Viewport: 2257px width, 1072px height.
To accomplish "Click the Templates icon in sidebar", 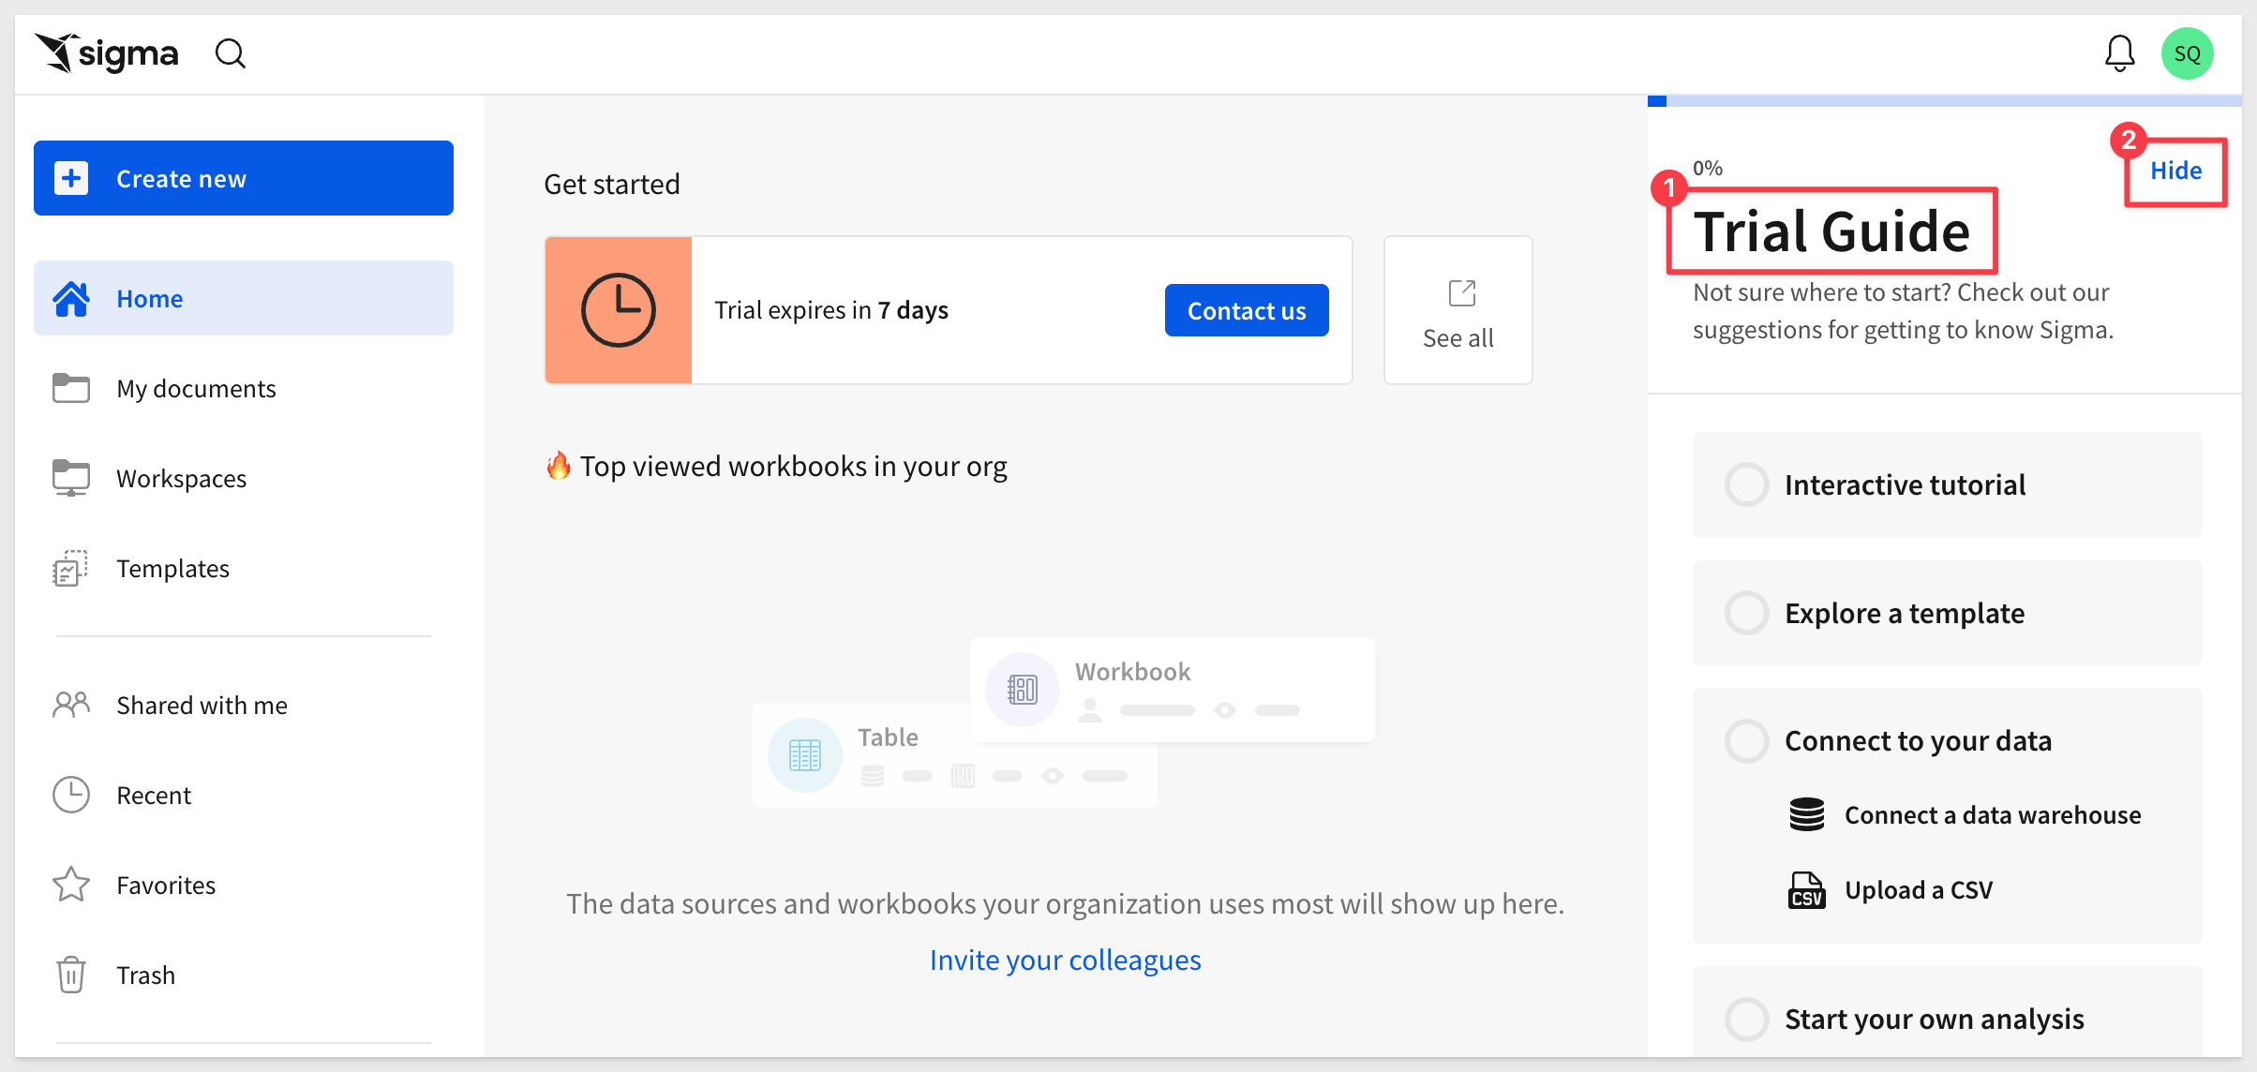I will tap(71, 568).
